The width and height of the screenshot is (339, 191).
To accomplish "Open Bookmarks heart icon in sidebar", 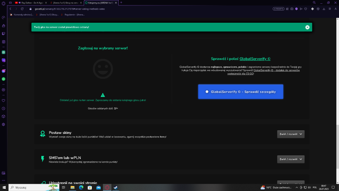I will 3,100.
